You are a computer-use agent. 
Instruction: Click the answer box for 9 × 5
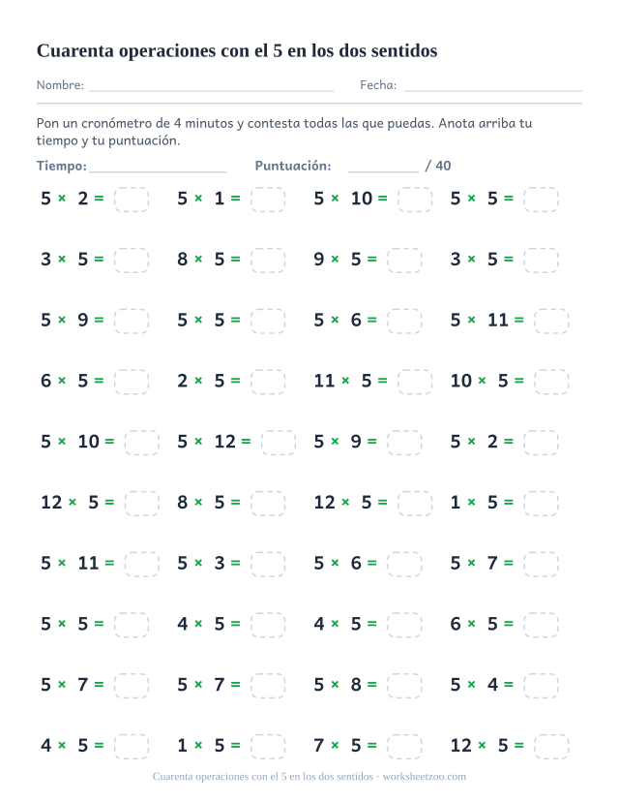pyautogui.click(x=404, y=261)
